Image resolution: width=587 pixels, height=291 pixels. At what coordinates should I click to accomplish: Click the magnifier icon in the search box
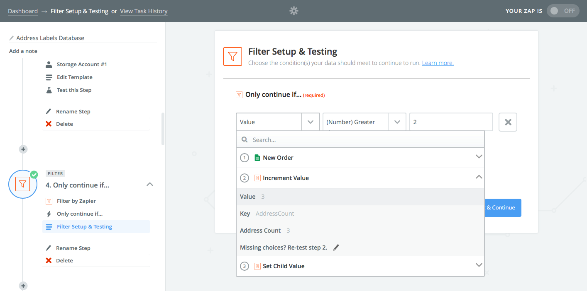pos(245,140)
